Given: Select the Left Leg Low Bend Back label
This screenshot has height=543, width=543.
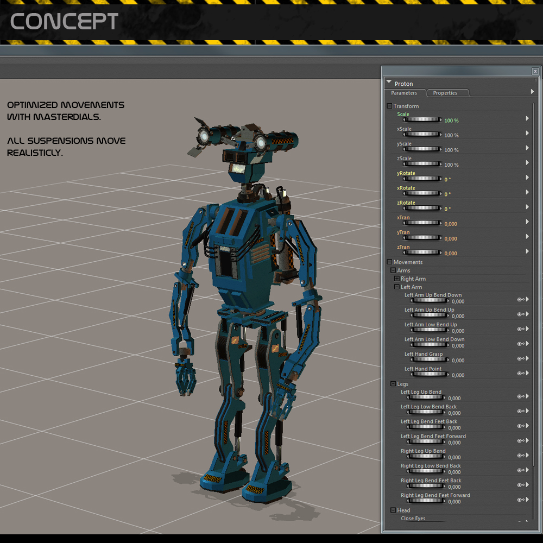Looking at the screenshot, I should point(429,407).
